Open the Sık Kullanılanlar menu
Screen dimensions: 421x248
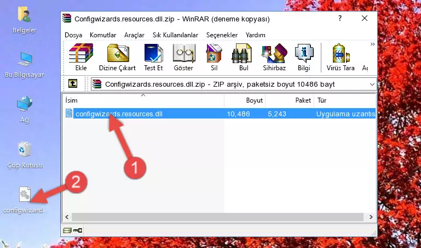click(175, 35)
